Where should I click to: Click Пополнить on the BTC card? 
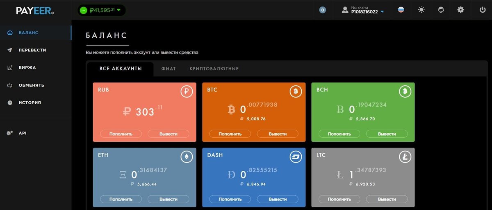pyautogui.click(x=230, y=134)
